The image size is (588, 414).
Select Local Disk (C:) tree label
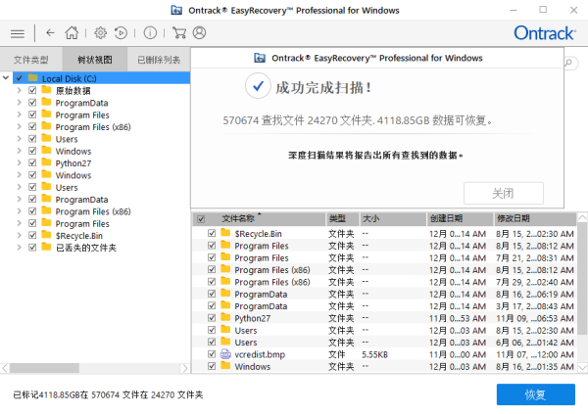[x=69, y=78]
